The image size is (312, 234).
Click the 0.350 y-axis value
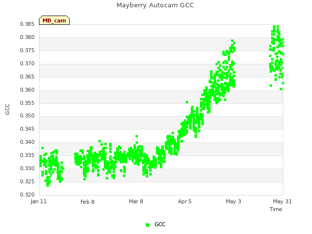(x=27, y=116)
